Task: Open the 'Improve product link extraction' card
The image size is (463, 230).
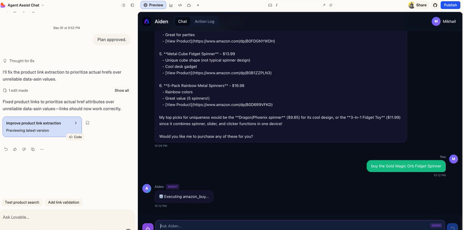Action: click(42, 127)
